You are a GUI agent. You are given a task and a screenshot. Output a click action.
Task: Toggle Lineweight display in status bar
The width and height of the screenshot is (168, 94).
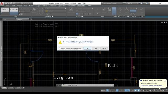(x=133, y=90)
